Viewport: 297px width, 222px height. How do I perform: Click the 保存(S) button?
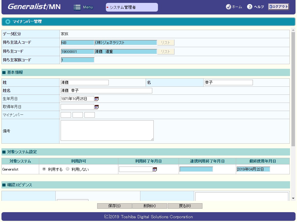click(114, 206)
